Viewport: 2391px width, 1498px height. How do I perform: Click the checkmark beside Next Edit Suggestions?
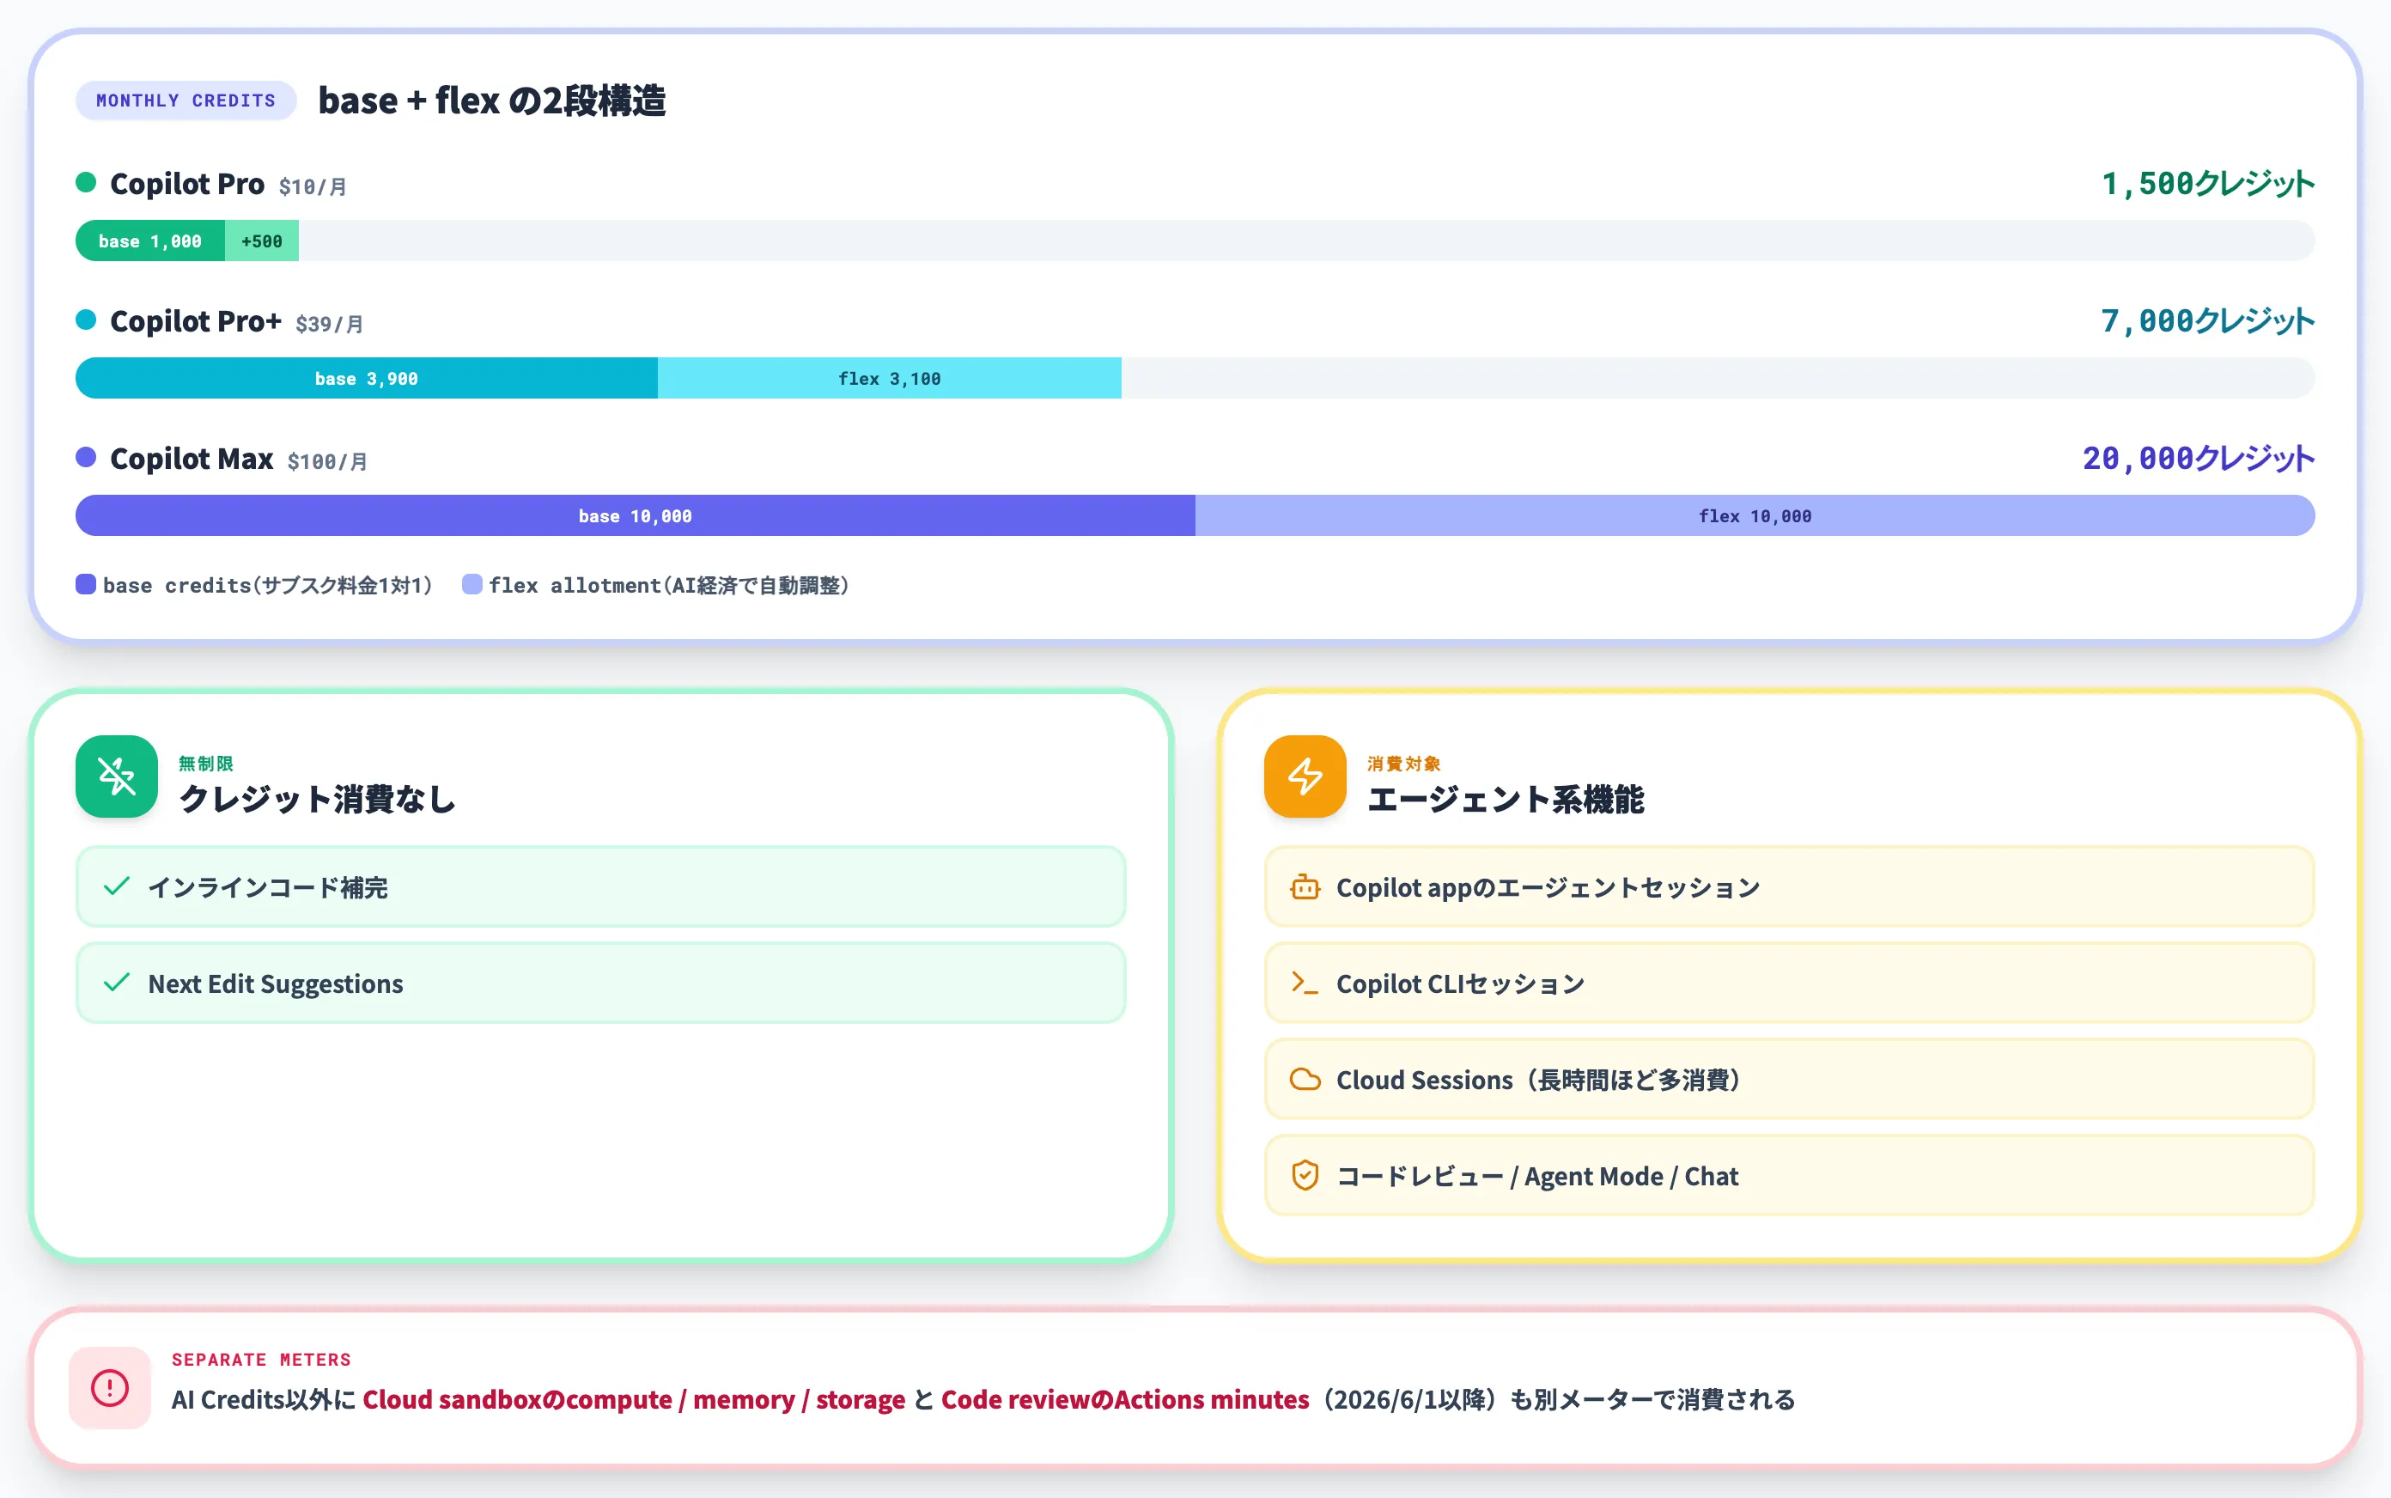coord(117,983)
